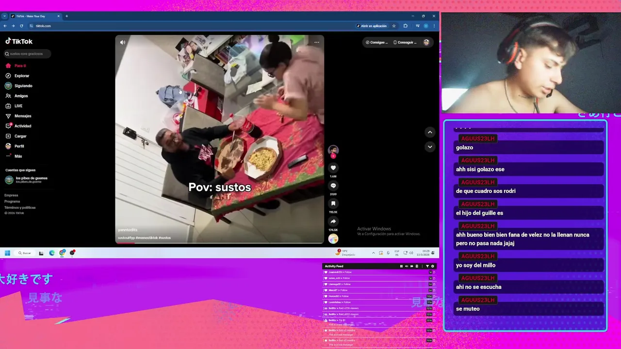Reload the page in Chrome

[x=21, y=26]
